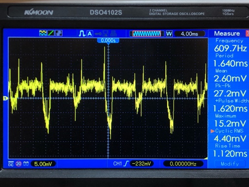Click the channel 1 ground level marker
Image resolution: width=249 pixels, height=187 pixels.
tap(5, 98)
